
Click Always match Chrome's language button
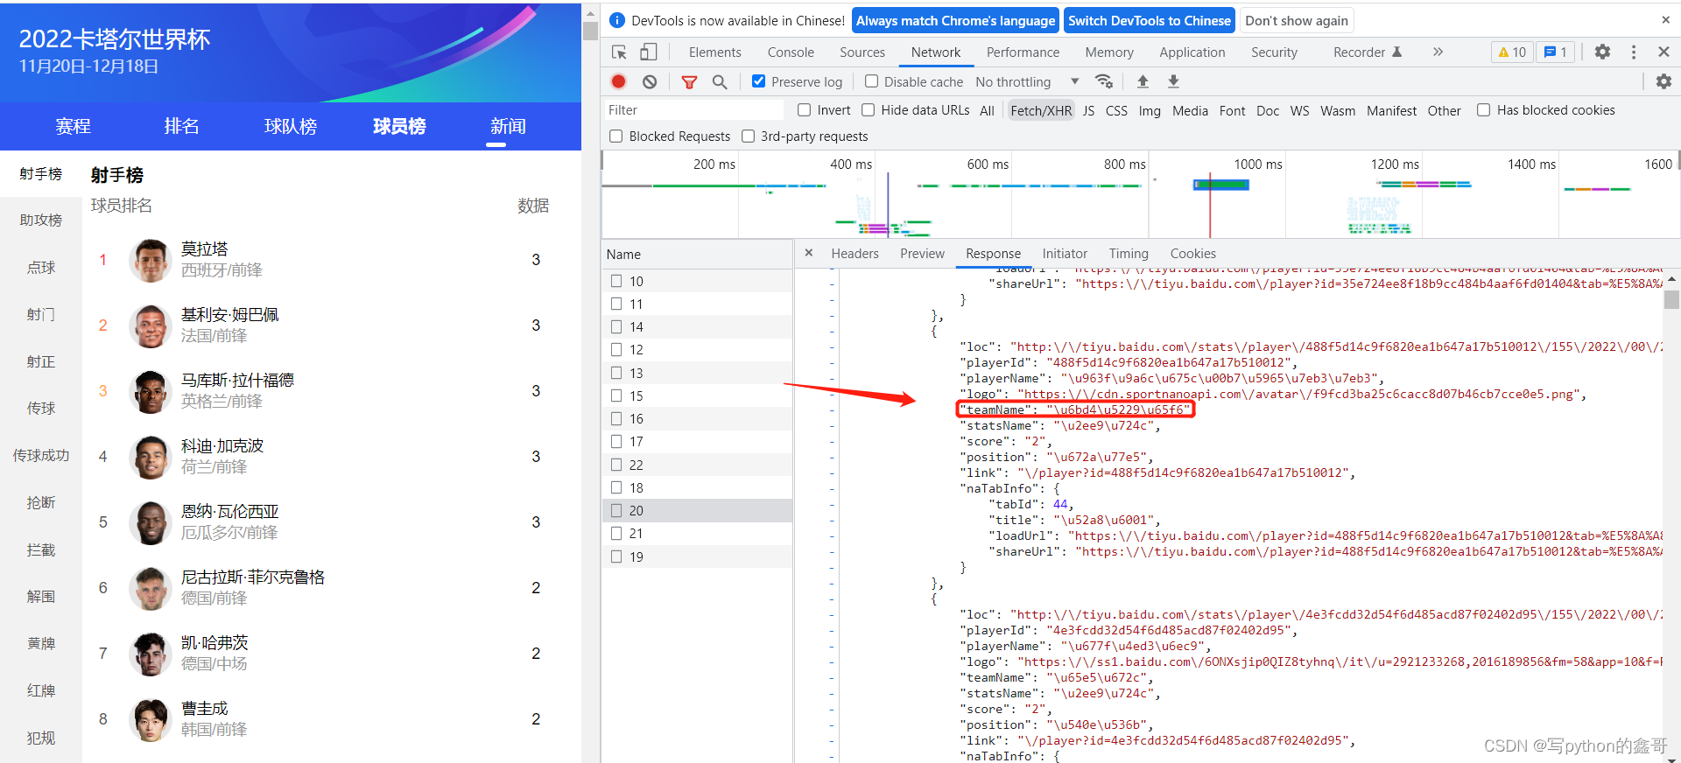point(955,20)
